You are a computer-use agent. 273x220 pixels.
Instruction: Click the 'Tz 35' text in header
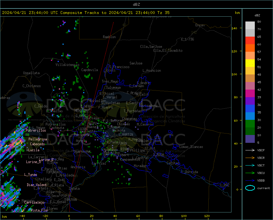[x=163, y=13]
